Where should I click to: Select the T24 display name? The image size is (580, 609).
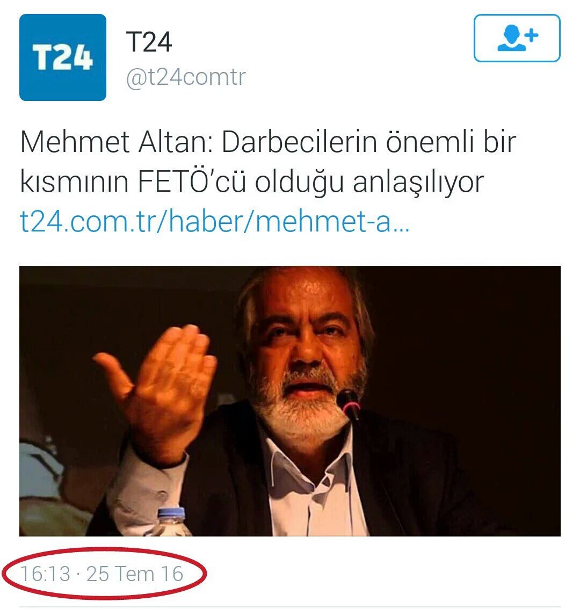(149, 42)
